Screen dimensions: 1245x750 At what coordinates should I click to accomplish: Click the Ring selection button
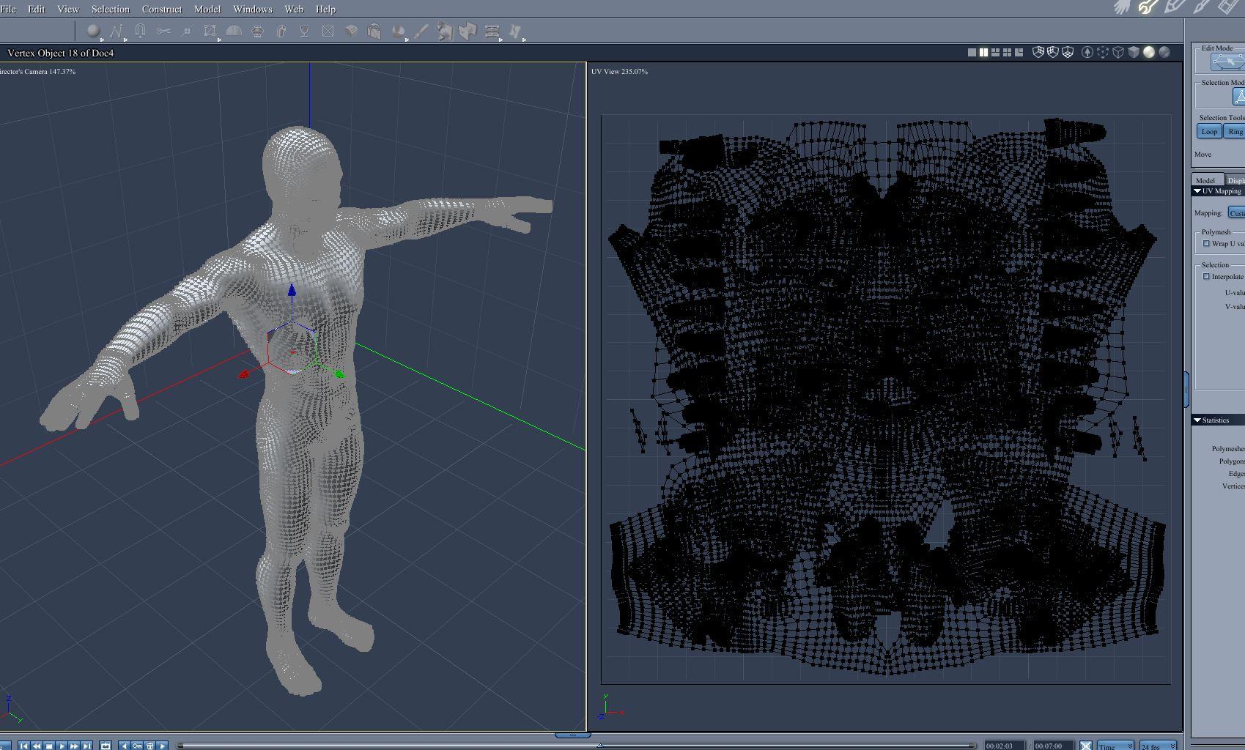(x=1235, y=132)
